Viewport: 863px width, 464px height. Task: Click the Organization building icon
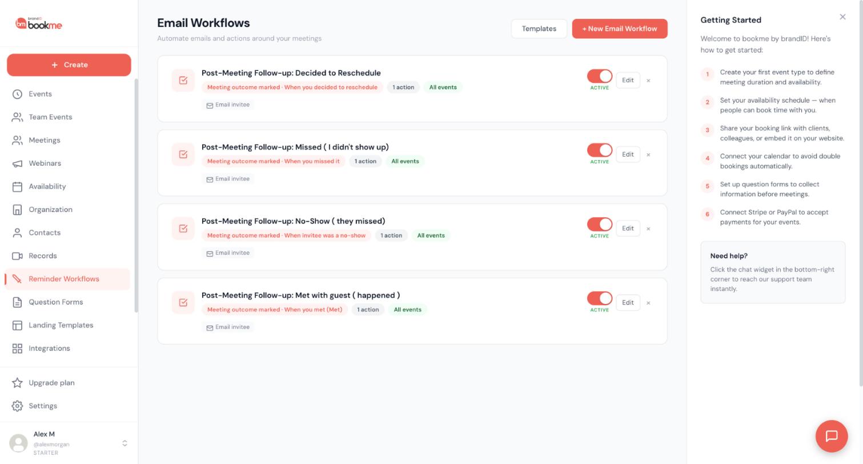(x=17, y=210)
